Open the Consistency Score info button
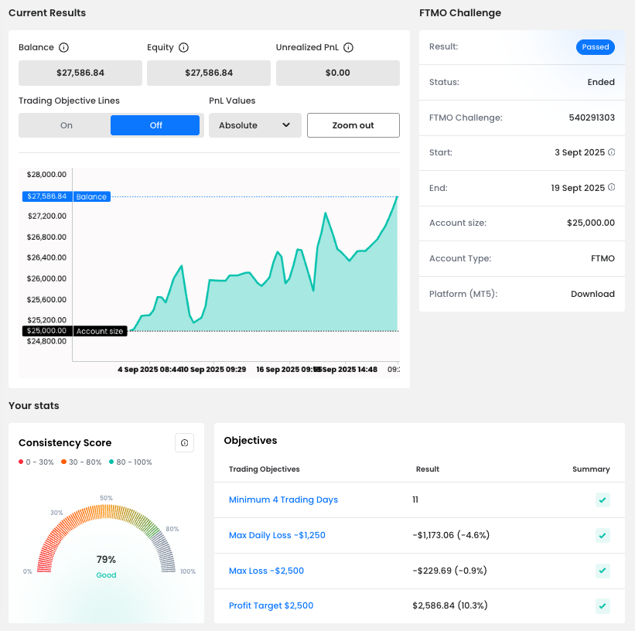Screen dimensions: 635x631 pyautogui.click(x=184, y=442)
